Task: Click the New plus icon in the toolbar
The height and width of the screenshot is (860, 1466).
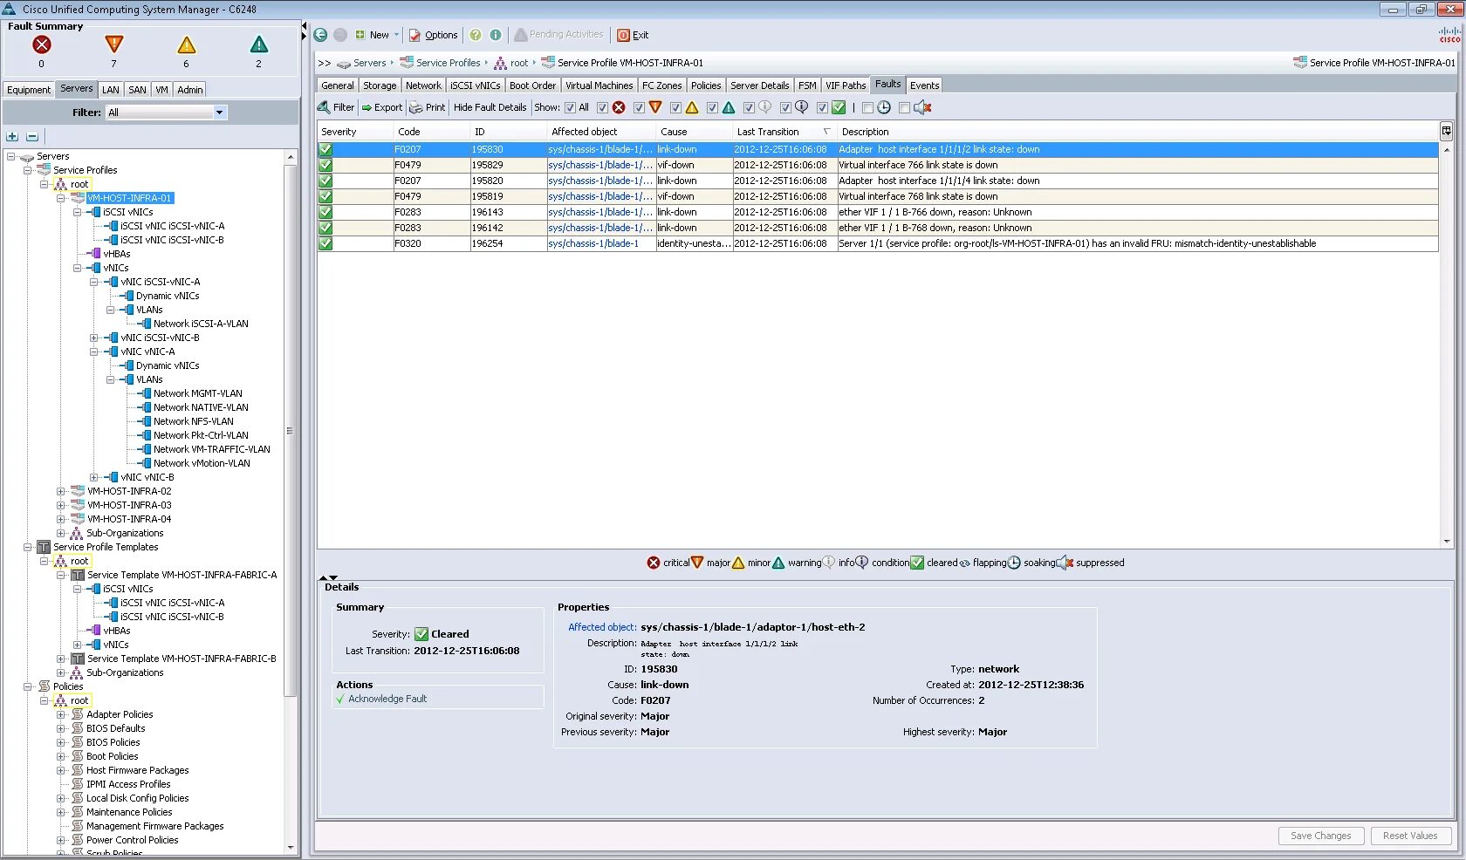Action: point(360,35)
